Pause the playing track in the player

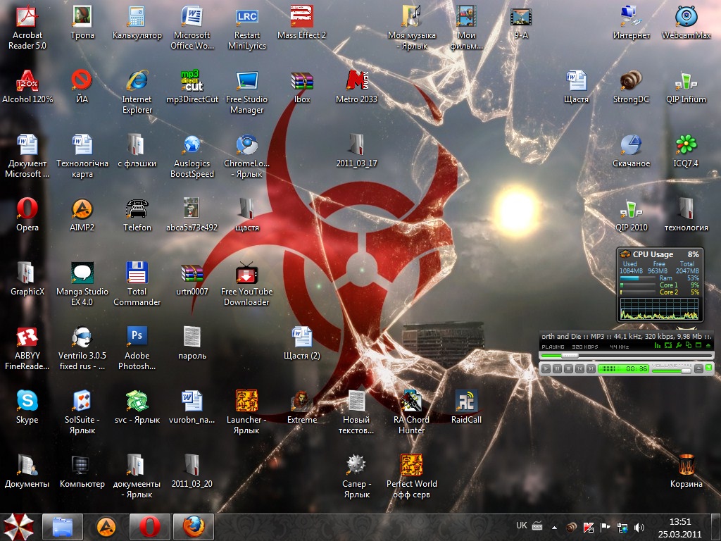pos(556,368)
